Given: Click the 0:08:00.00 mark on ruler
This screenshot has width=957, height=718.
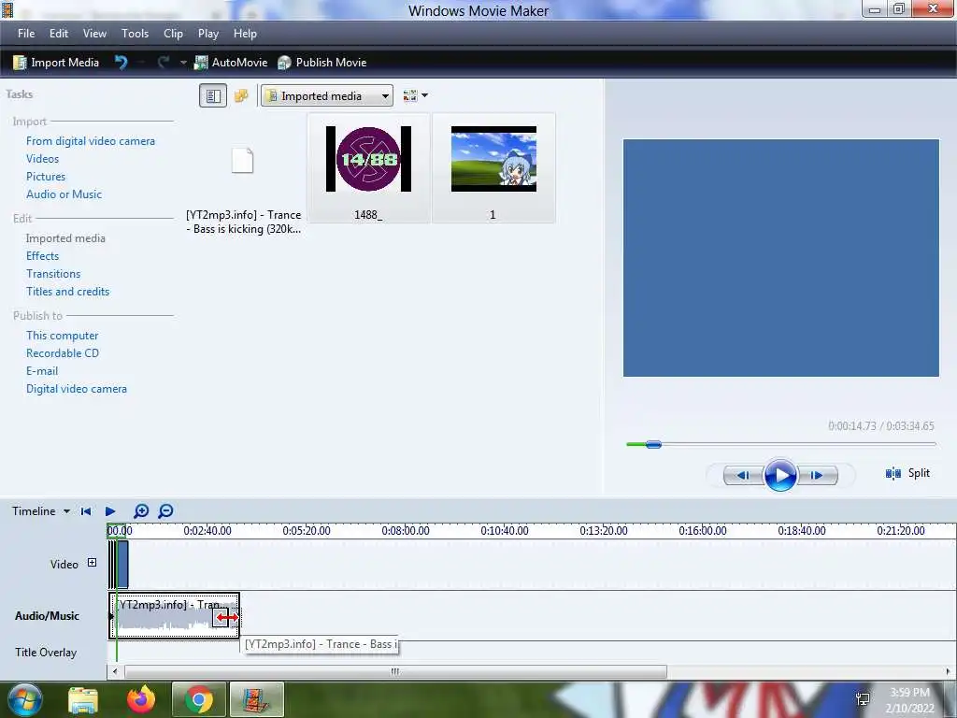Looking at the screenshot, I should [406, 531].
